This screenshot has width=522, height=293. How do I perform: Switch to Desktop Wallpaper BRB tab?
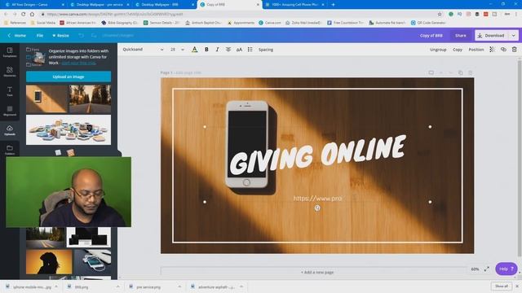[x=164, y=5]
